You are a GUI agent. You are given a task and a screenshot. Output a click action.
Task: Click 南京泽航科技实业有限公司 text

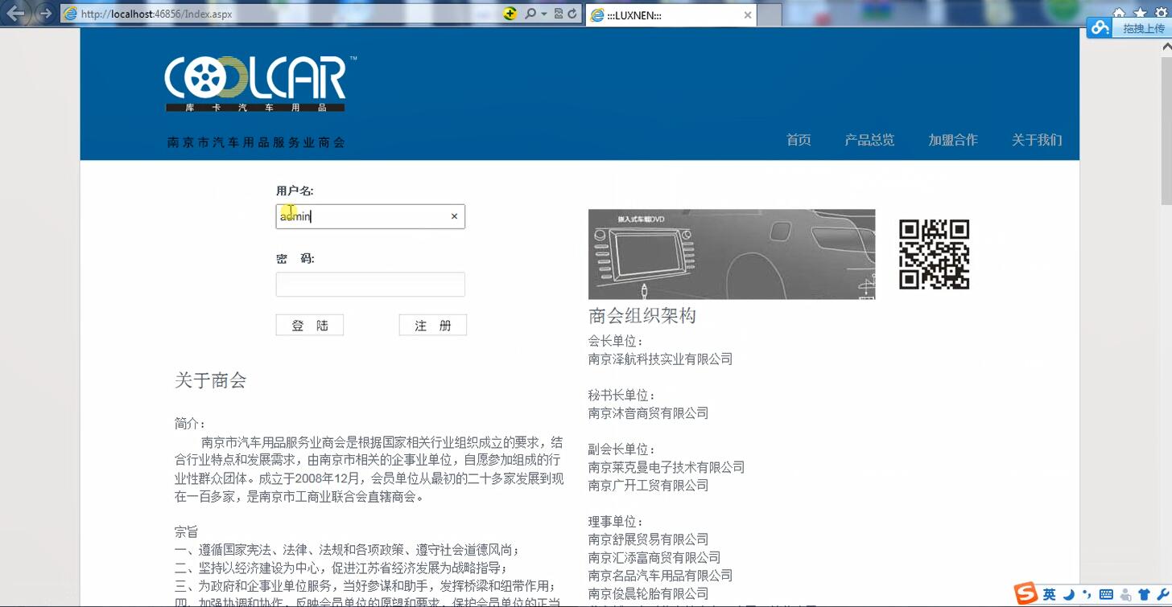(661, 359)
